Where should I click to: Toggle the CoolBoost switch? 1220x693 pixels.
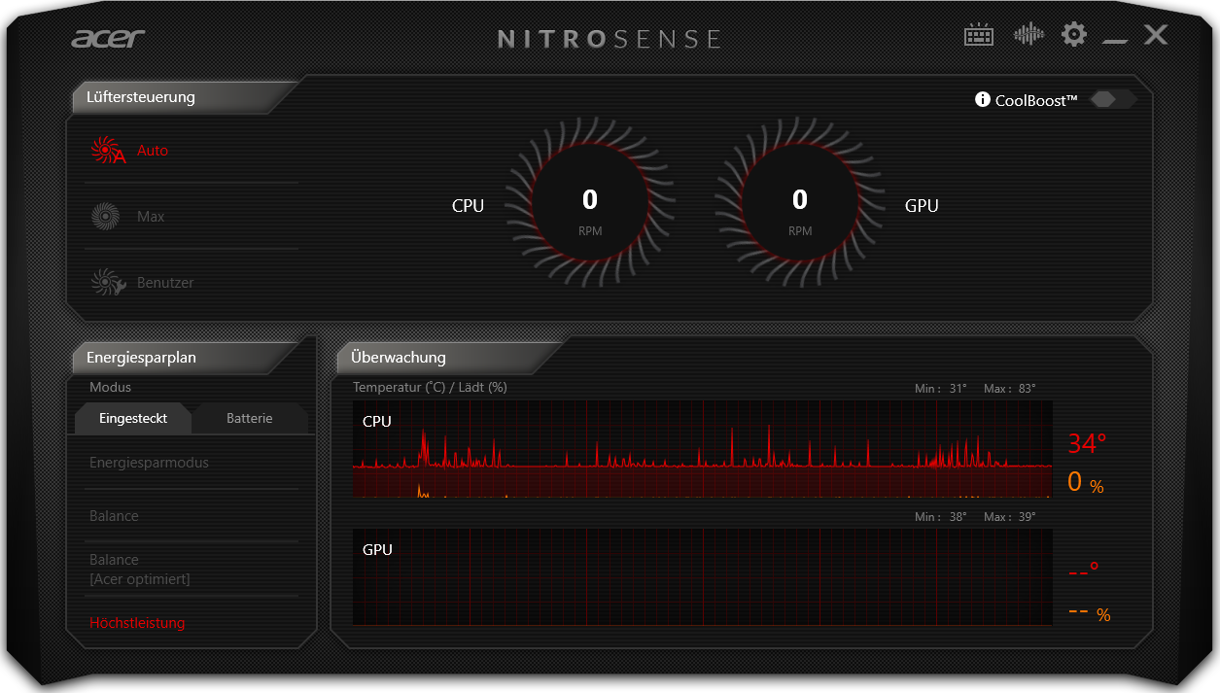1113,99
